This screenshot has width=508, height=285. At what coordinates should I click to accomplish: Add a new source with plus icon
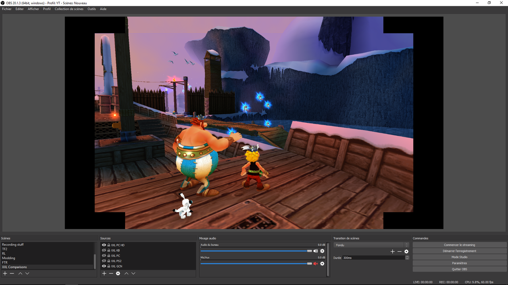click(104, 274)
